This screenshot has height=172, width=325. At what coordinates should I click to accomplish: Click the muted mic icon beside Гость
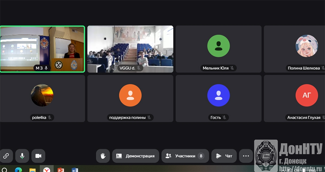coord(225,118)
